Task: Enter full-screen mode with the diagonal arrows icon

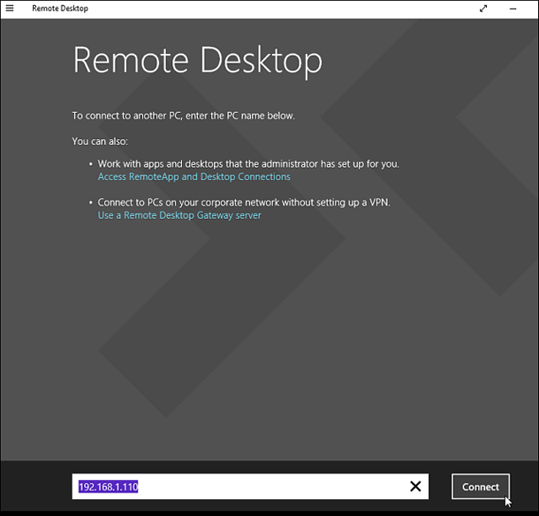Action: tap(483, 8)
